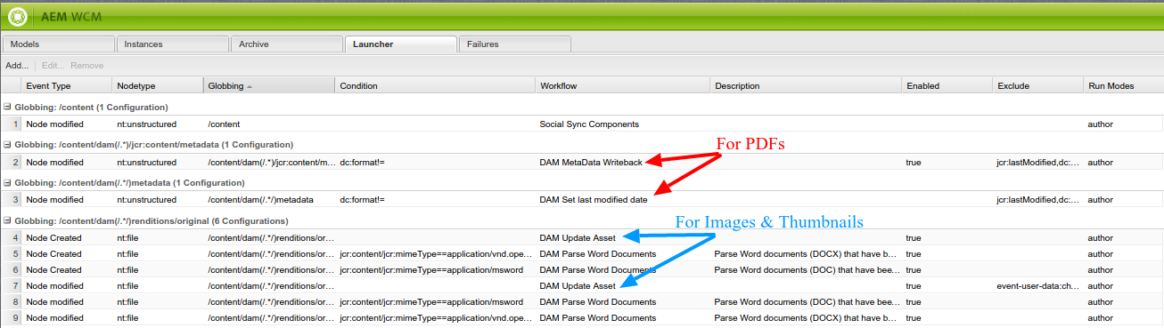The image size is (1164, 328).
Task: Sort by Event Type column header
Action: [x=67, y=86]
